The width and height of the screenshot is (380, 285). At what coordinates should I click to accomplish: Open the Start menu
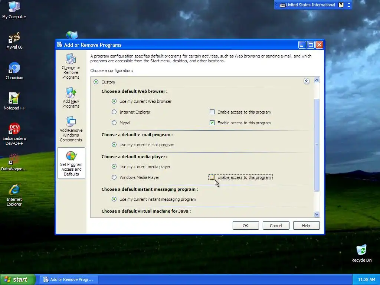[17, 279]
